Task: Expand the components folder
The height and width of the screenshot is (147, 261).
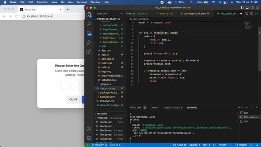Action: coord(110,25)
